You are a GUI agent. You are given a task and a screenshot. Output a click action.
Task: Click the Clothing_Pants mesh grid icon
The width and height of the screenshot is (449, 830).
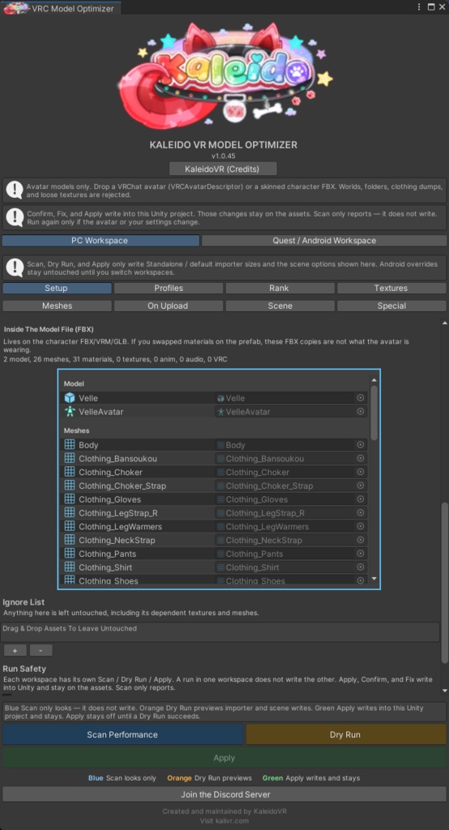tap(70, 554)
